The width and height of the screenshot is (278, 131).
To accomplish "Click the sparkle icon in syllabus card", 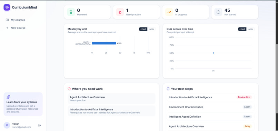I will (x=8, y=97).
